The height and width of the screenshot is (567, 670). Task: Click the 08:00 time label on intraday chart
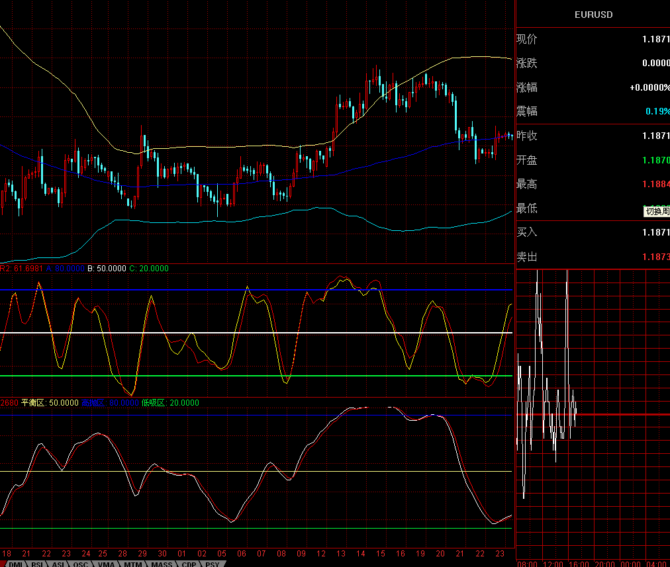point(527,564)
